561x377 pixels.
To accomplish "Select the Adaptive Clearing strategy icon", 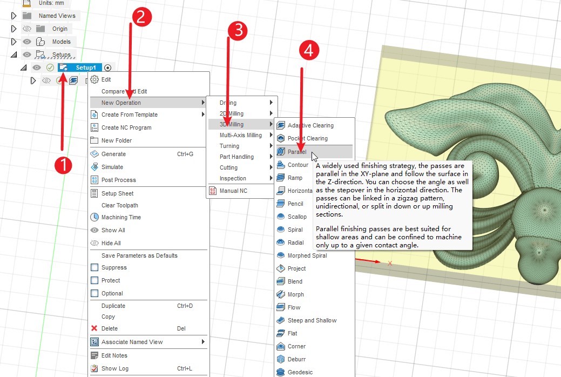I will coord(281,125).
